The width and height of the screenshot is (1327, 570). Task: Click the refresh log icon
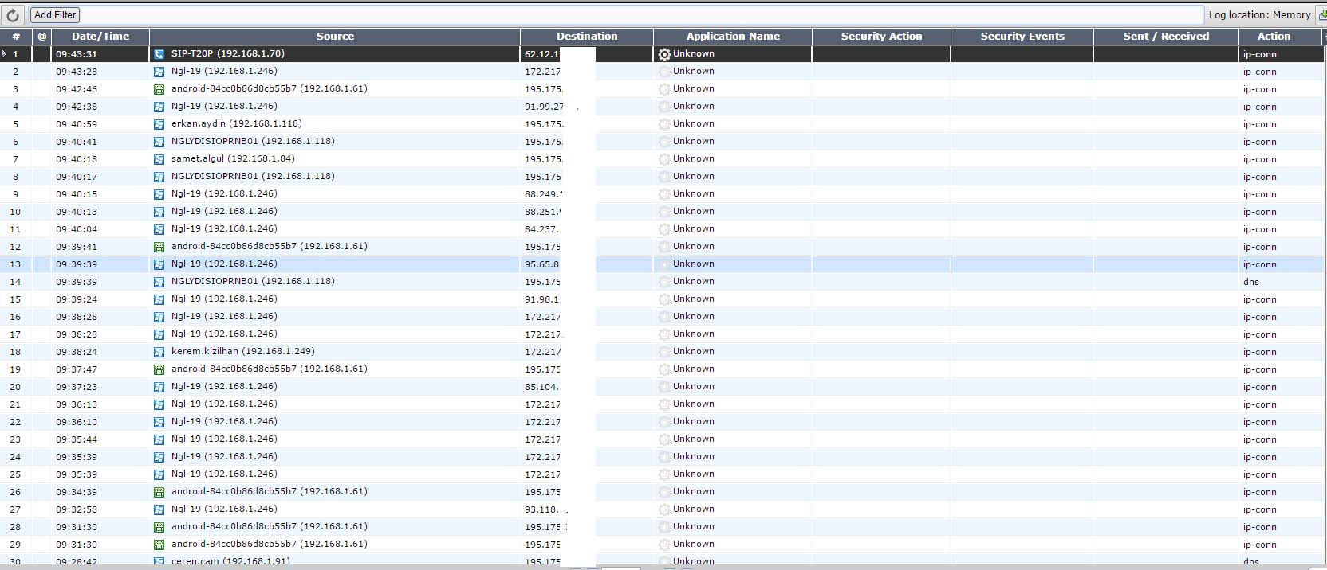(x=12, y=15)
